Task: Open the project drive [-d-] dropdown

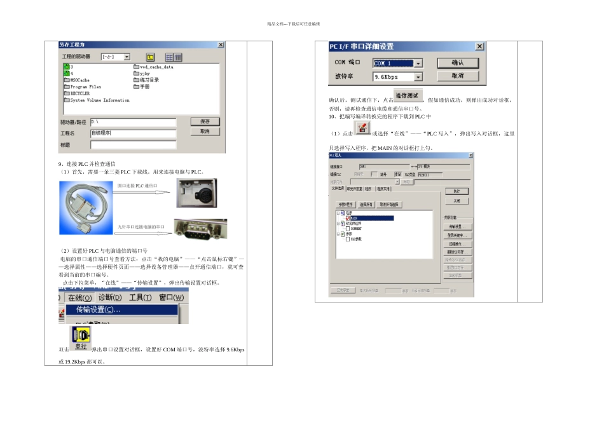Action: pyautogui.click(x=127, y=57)
